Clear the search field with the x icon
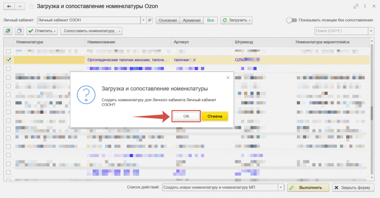 [x=371, y=31]
